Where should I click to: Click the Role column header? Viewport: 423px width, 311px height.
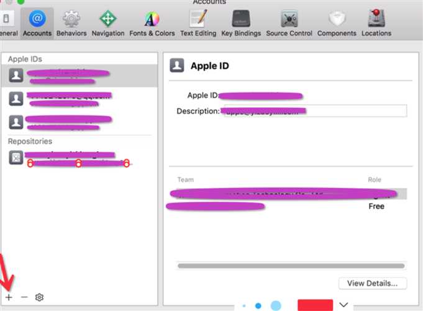tap(375, 180)
